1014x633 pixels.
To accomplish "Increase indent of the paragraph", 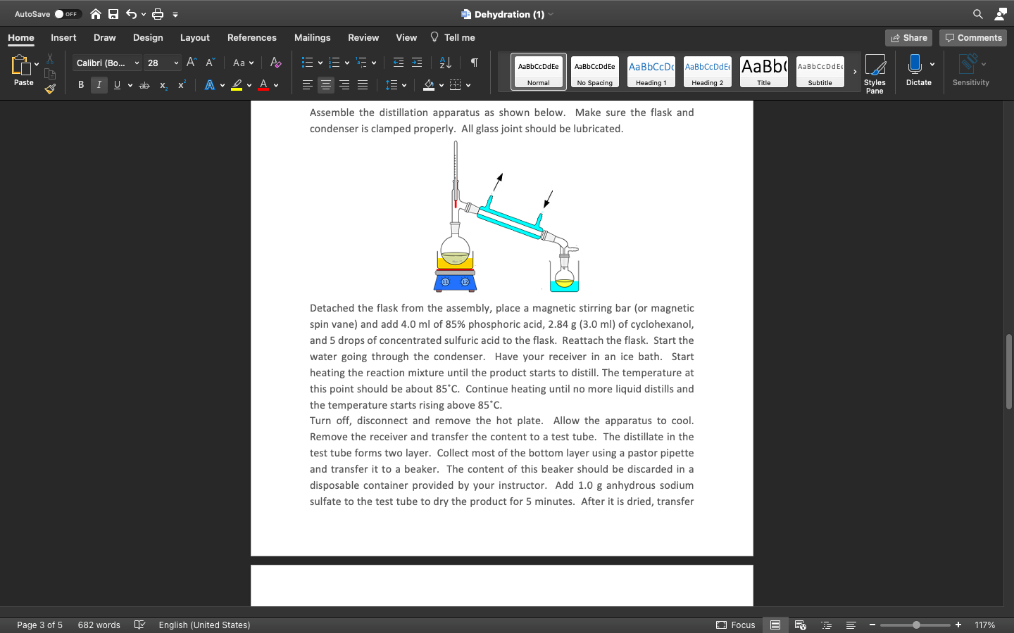I will point(417,63).
